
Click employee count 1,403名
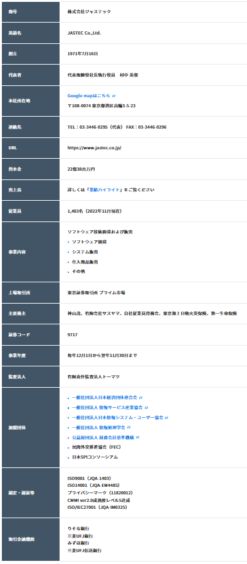(x=95, y=211)
